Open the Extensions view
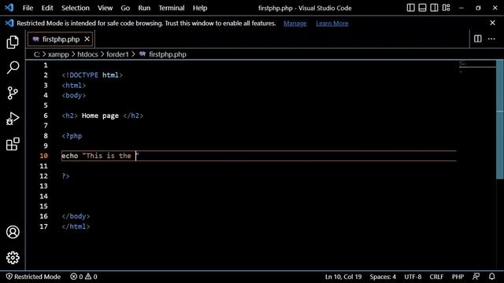This screenshot has width=504, height=283. click(13, 144)
